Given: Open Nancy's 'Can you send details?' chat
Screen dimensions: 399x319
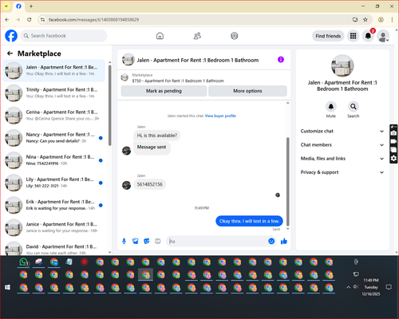Looking at the screenshot, I should (54, 138).
